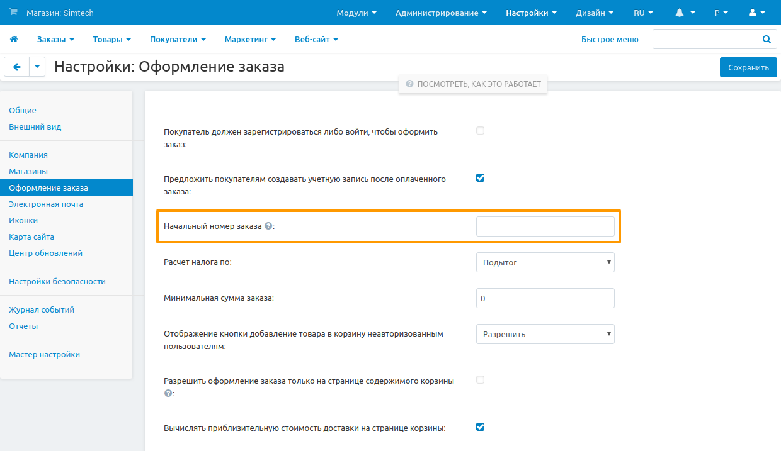This screenshot has height=451, width=781.
Task: Click the home icon in navigation bar
Action: click(x=14, y=39)
